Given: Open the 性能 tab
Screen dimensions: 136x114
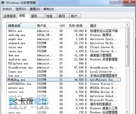Looking at the screenshot, I should 51,16.
